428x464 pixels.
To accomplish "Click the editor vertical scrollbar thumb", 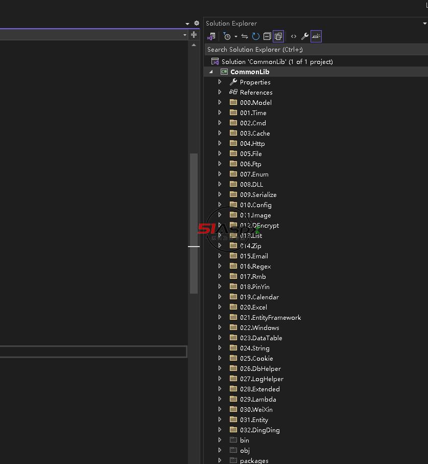I will [194, 223].
